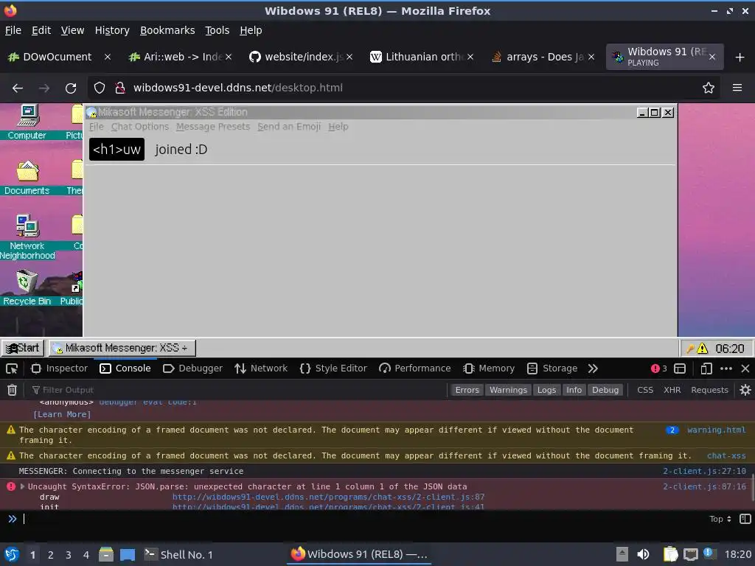Click the system volume speaker icon
This screenshot has height=566, width=755.
(x=643, y=554)
